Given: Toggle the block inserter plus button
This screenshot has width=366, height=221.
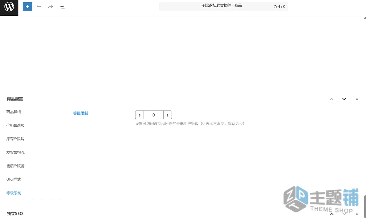Looking at the screenshot, I should click(x=28, y=6).
